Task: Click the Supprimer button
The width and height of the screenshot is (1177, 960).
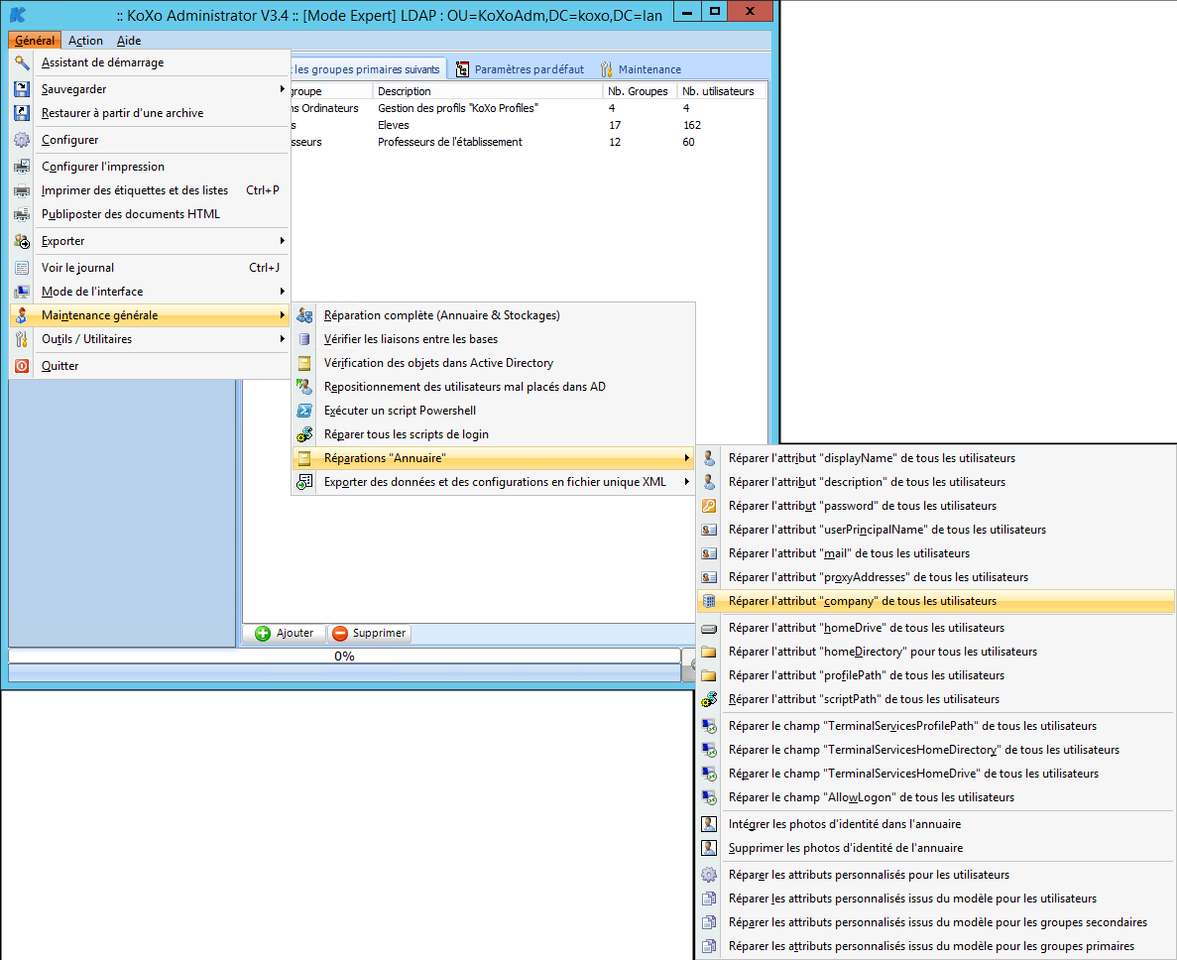Action: [369, 634]
